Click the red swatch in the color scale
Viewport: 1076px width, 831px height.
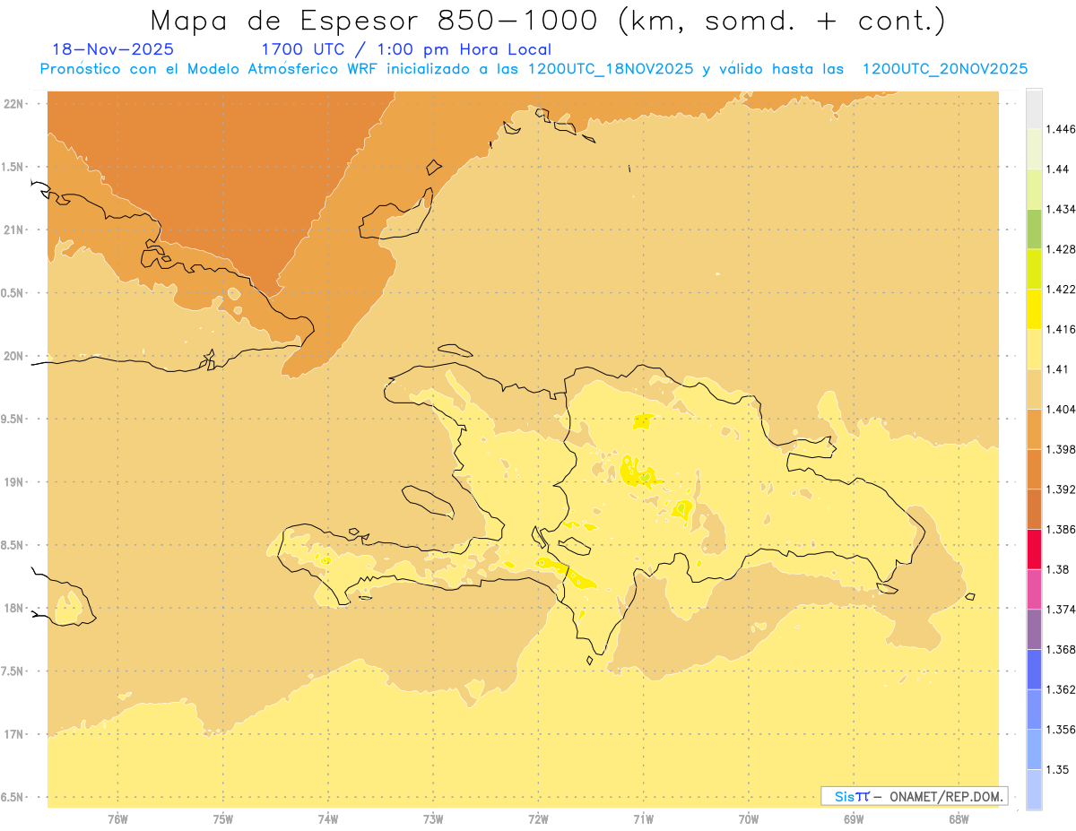(x=1034, y=550)
